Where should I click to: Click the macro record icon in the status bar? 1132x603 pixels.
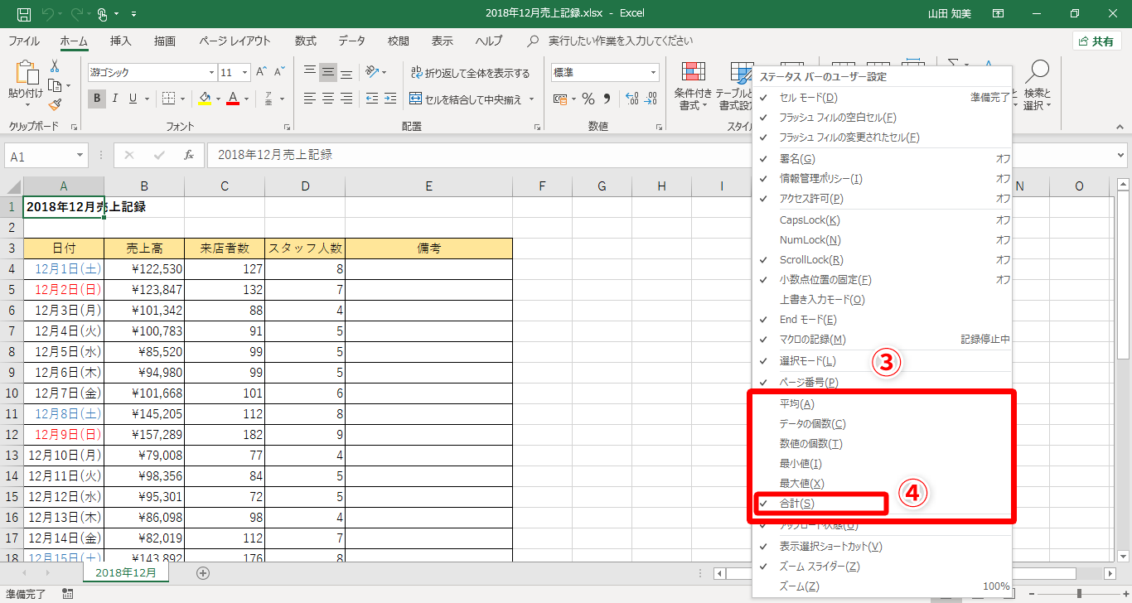tap(67, 594)
